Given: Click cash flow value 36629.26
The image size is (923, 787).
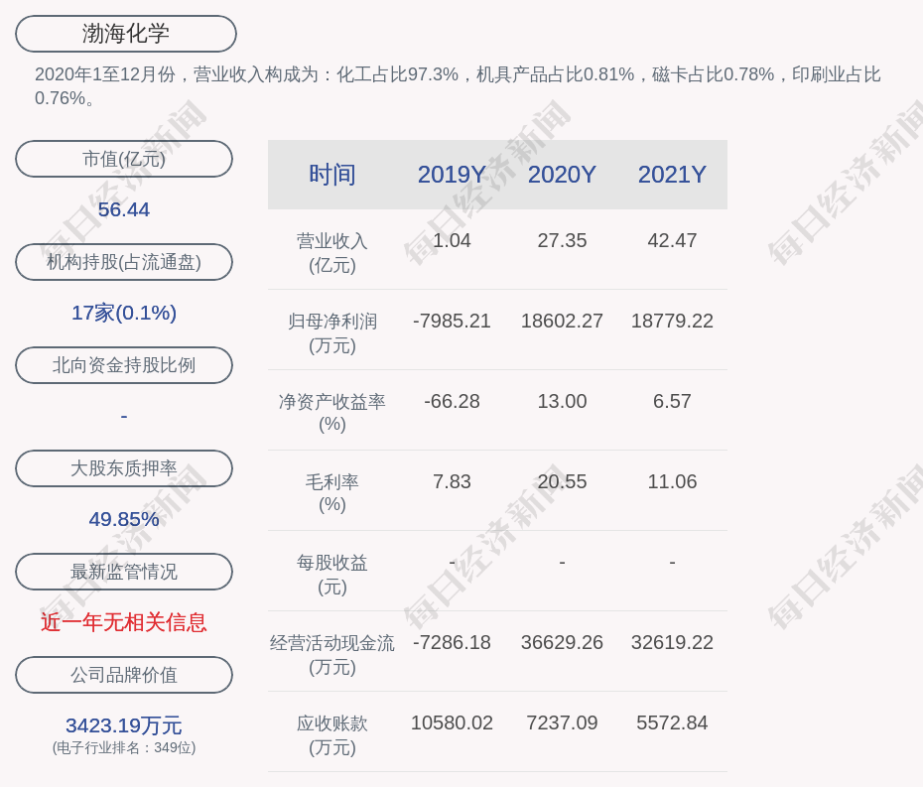Looking at the screenshot, I should click(x=562, y=642).
